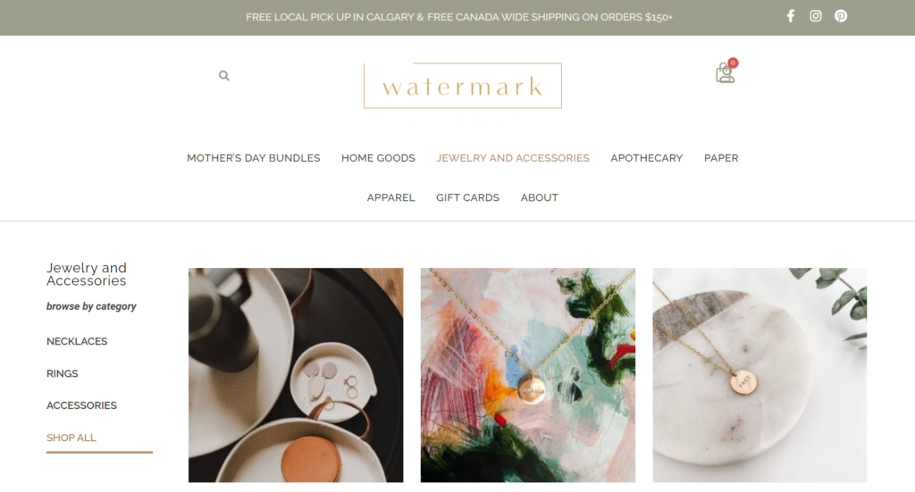Open the shopping cart icon
The image size is (915, 492).
(725, 73)
